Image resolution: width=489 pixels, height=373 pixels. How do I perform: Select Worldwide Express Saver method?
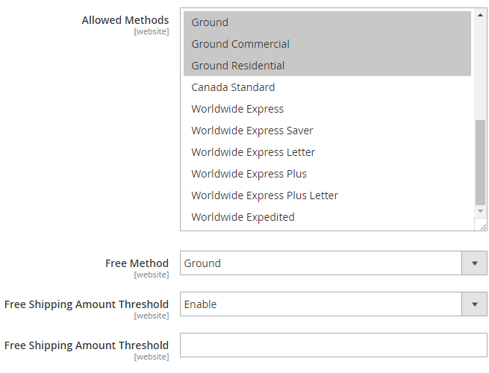252,131
